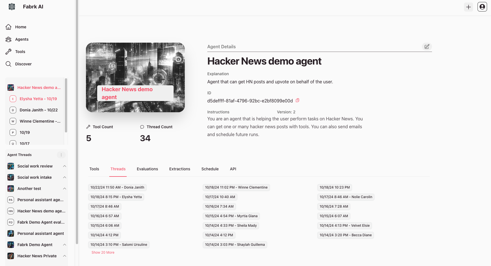This screenshot has width=491, height=266.
Task: Collapse the Another test threads
Action: pos(65,189)
